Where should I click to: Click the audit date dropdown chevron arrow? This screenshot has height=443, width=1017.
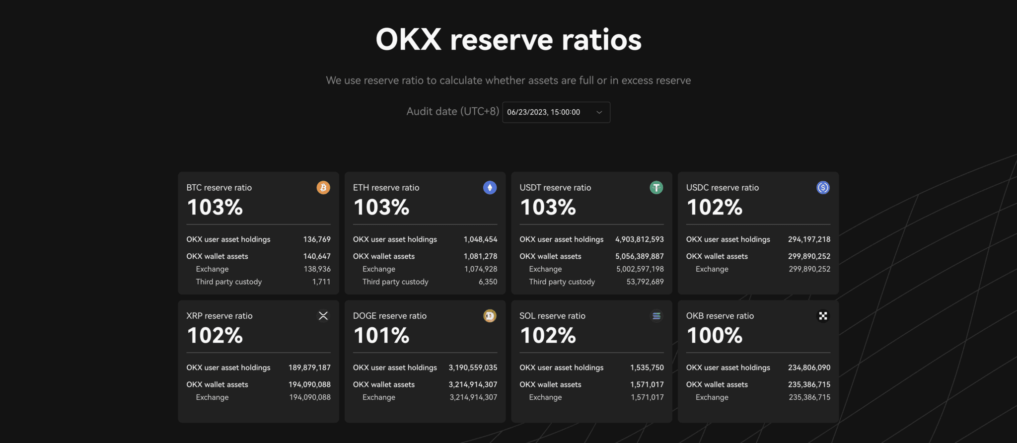coord(599,112)
